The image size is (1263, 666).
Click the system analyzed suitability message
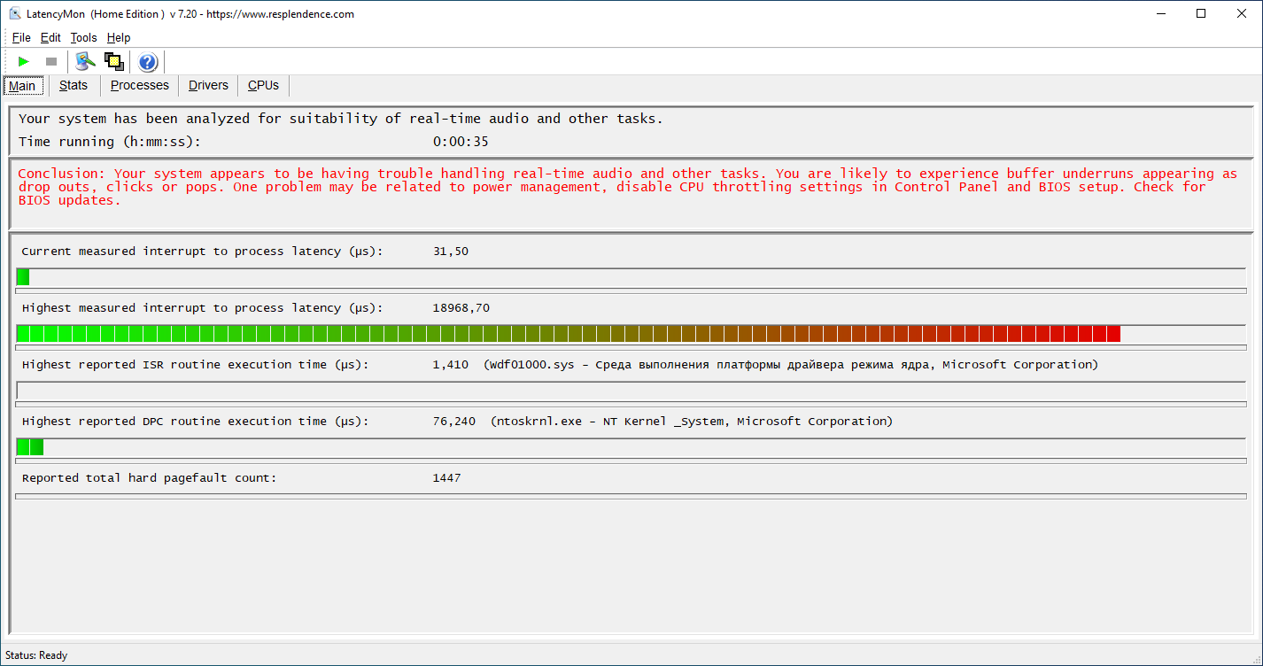click(x=340, y=119)
